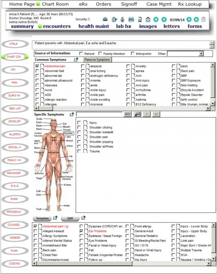
Task: Open the health maint tab
Action: [94, 26]
